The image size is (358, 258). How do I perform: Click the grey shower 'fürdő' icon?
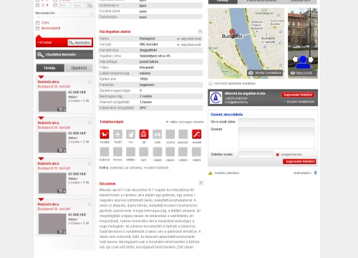[x=117, y=134]
